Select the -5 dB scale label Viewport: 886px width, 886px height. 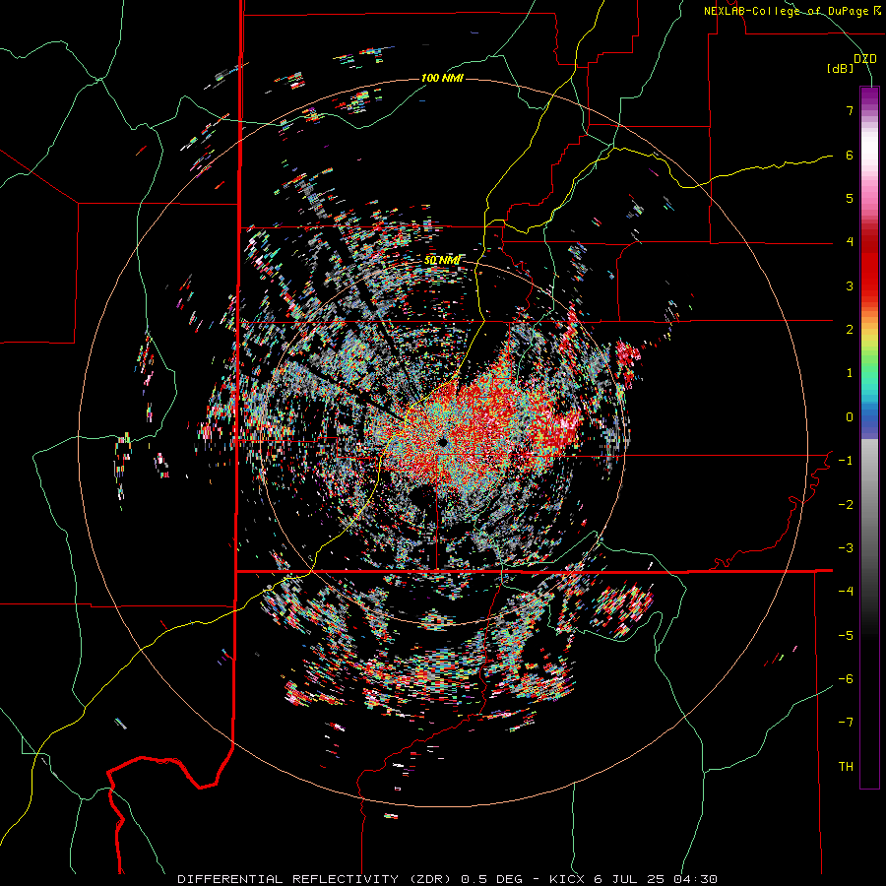(x=846, y=635)
